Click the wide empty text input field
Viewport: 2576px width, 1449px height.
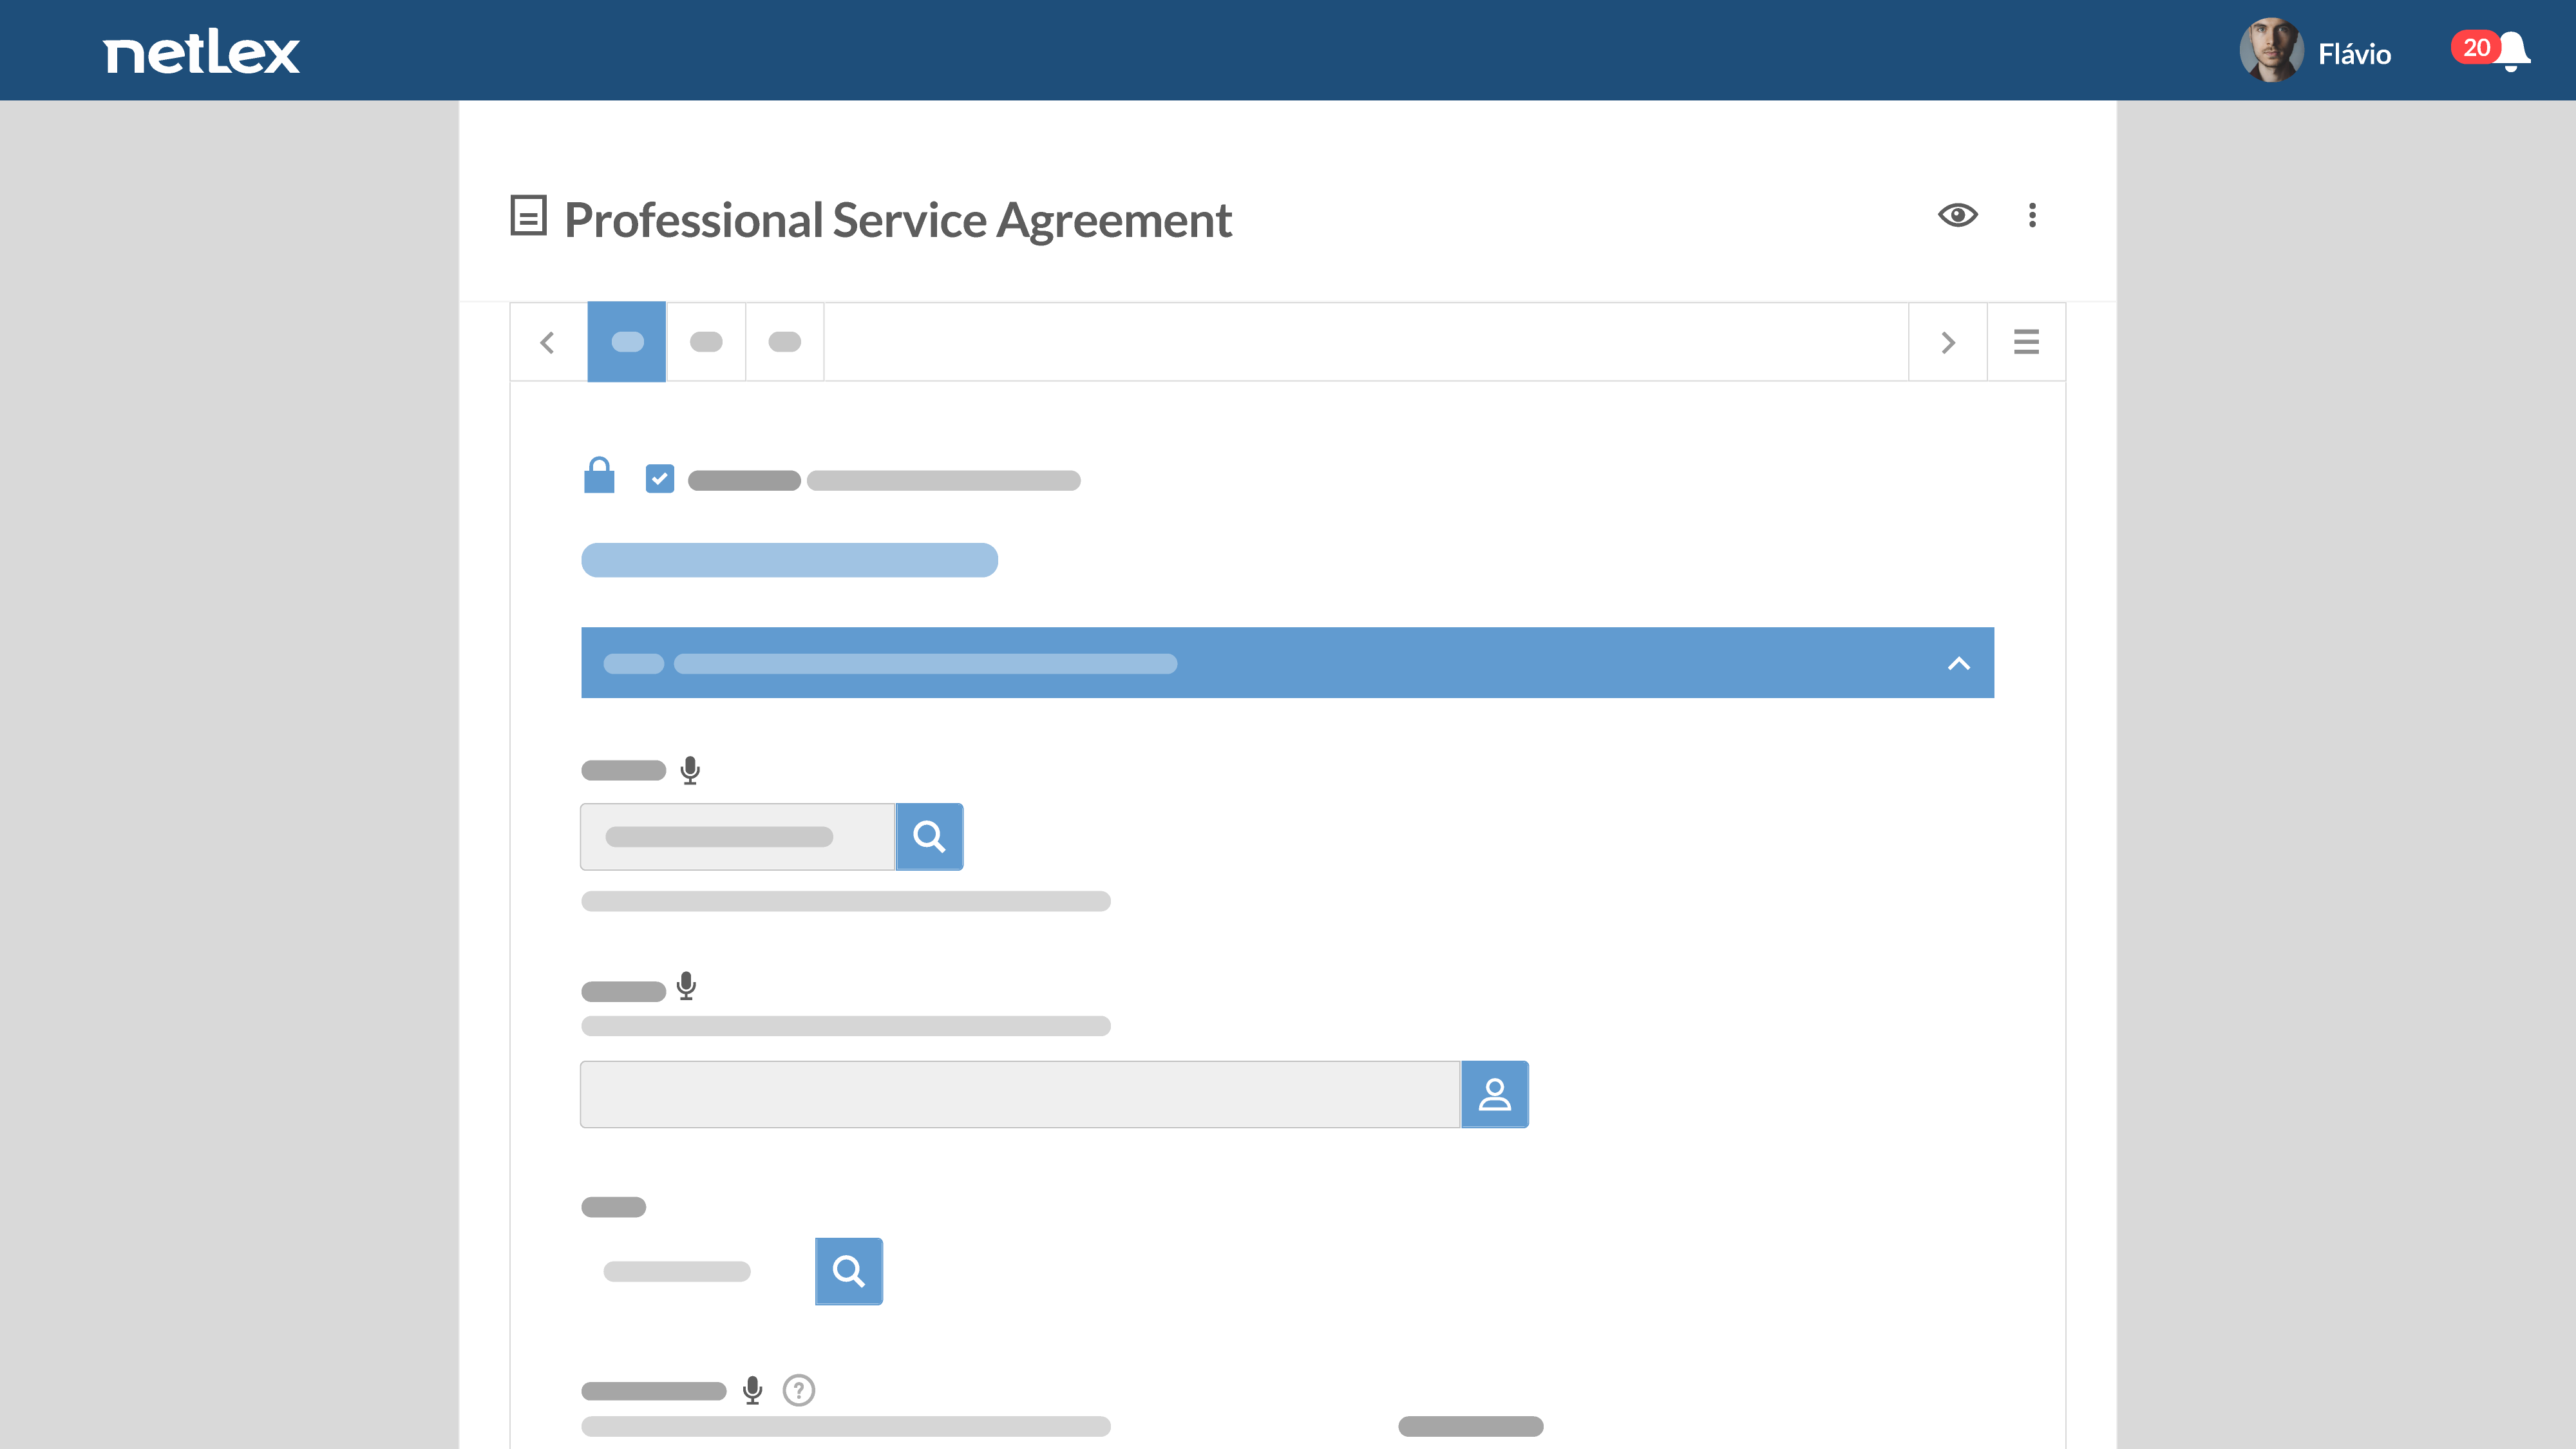click(1019, 1094)
